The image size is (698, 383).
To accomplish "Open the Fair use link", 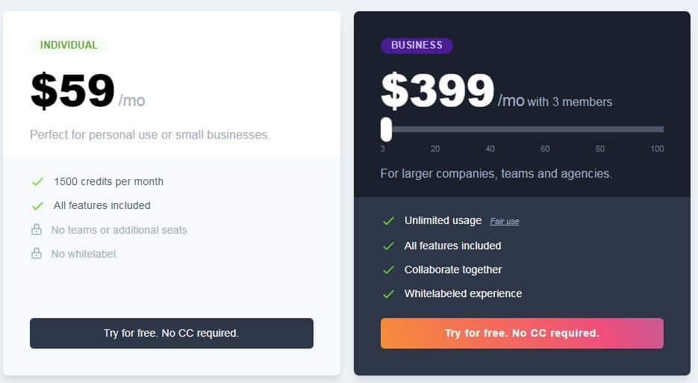I will click(505, 221).
